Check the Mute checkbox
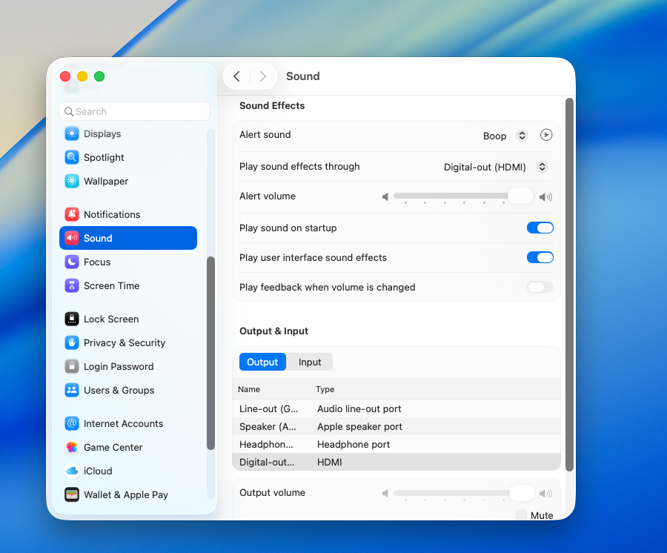The image size is (667, 553). tap(521, 515)
